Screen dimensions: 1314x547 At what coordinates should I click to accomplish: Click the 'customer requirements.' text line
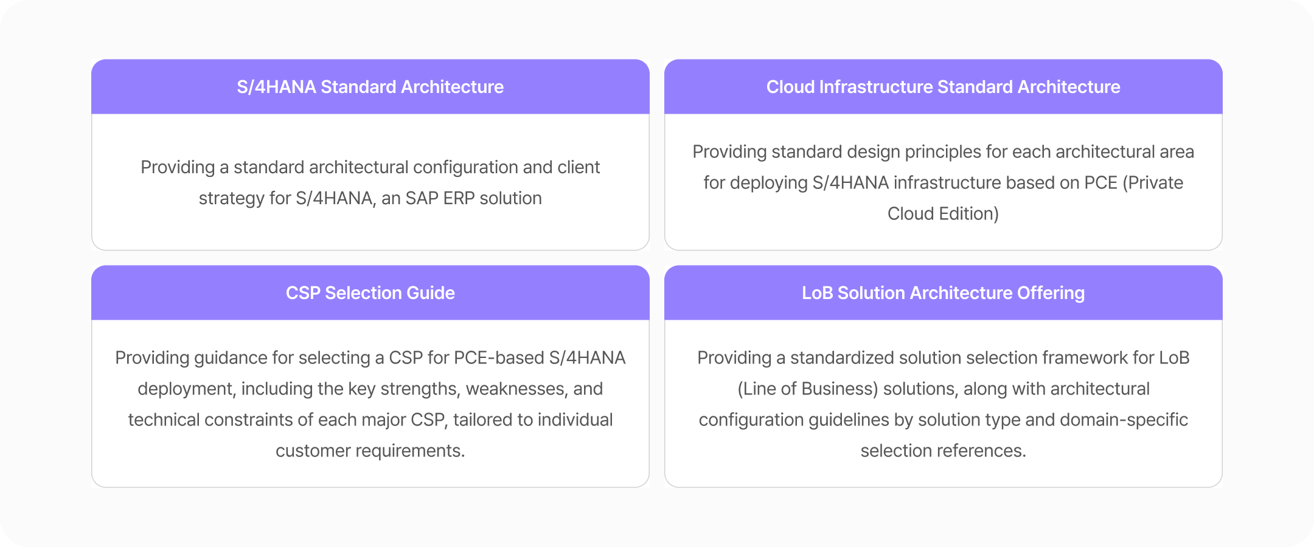pyautogui.click(x=370, y=451)
